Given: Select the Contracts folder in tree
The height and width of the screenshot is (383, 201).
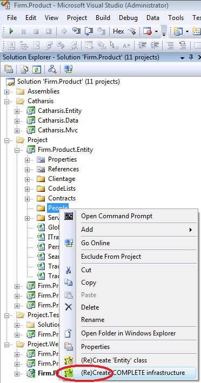Looking at the screenshot, I should pos(62,198).
